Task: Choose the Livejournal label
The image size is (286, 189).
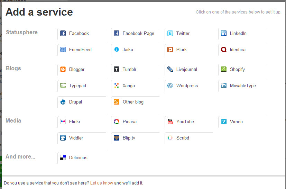Action: click(x=187, y=70)
